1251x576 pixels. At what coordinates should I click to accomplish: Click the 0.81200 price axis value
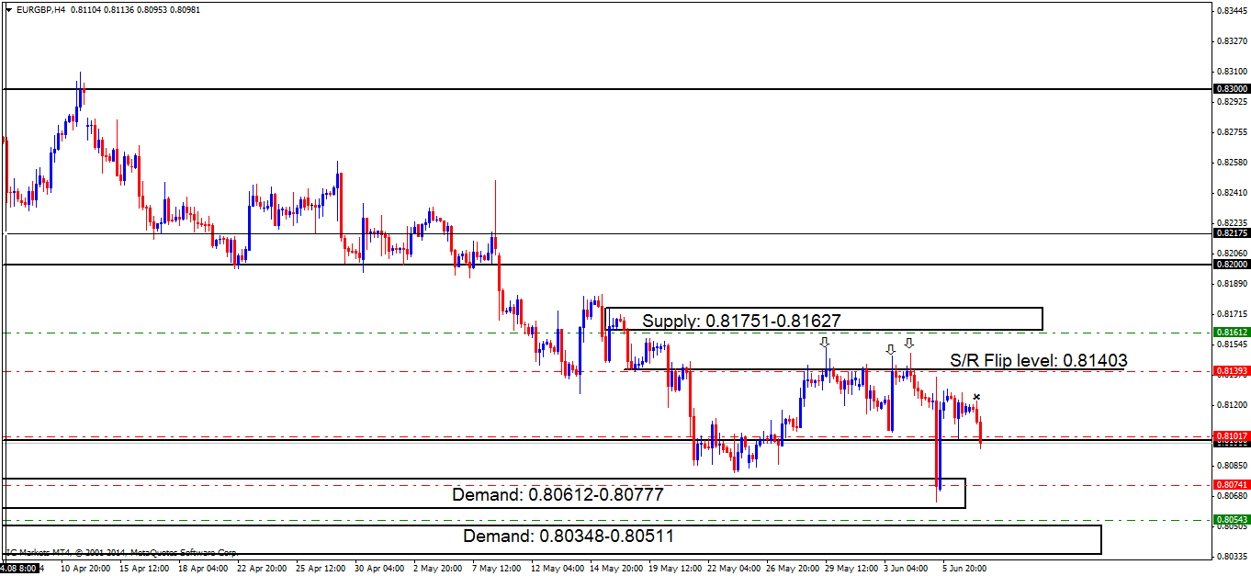[x=1232, y=405]
